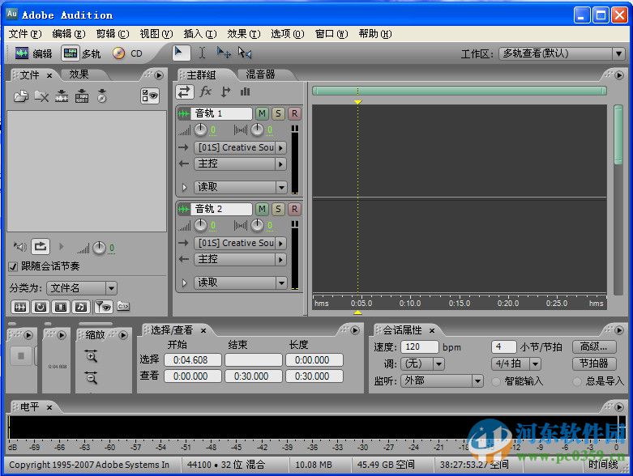This screenshot has height=476, width=633.
Task: Arm Track 2 for recording (R)
Action: 294,209
